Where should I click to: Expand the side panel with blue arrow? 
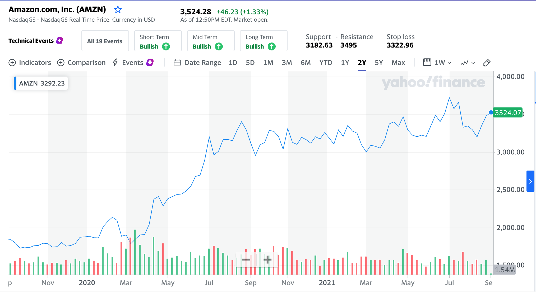click(530, 181)
